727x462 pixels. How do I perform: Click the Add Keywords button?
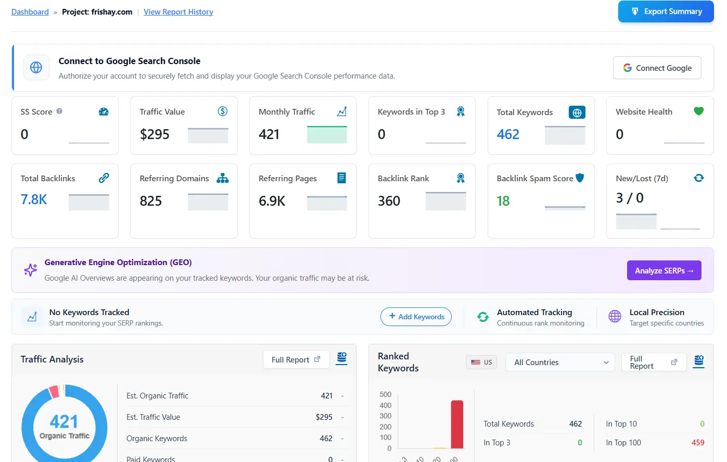click(x=416, y=316)
